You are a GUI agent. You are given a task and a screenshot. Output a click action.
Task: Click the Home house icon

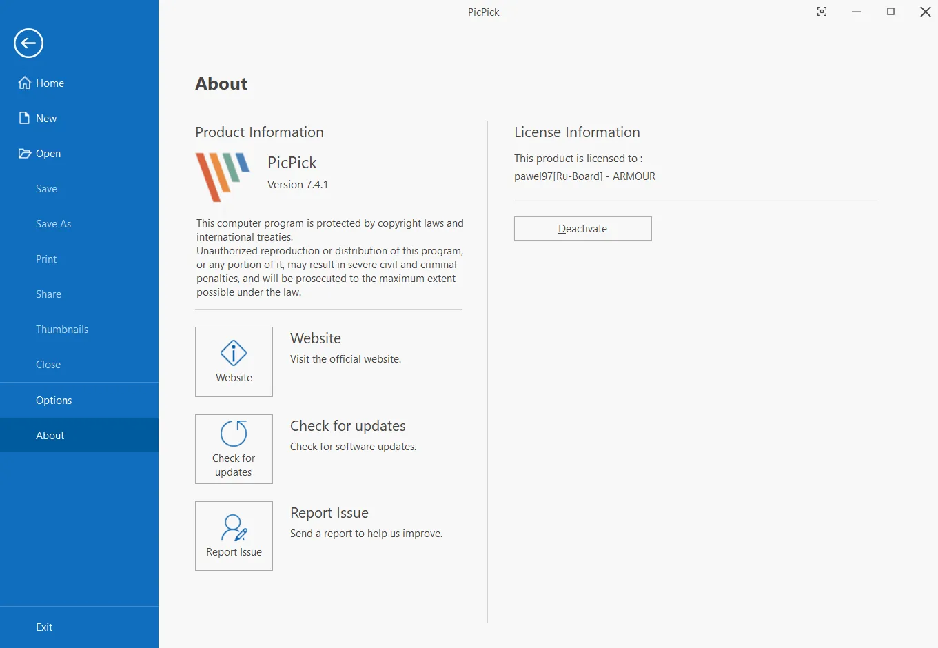(25, 83)
